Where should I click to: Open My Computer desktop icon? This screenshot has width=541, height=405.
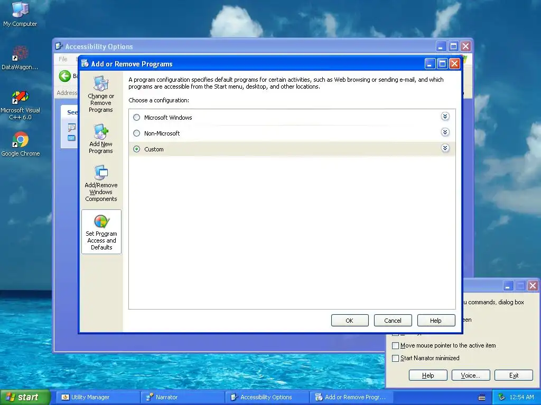[x=20, y=14]
